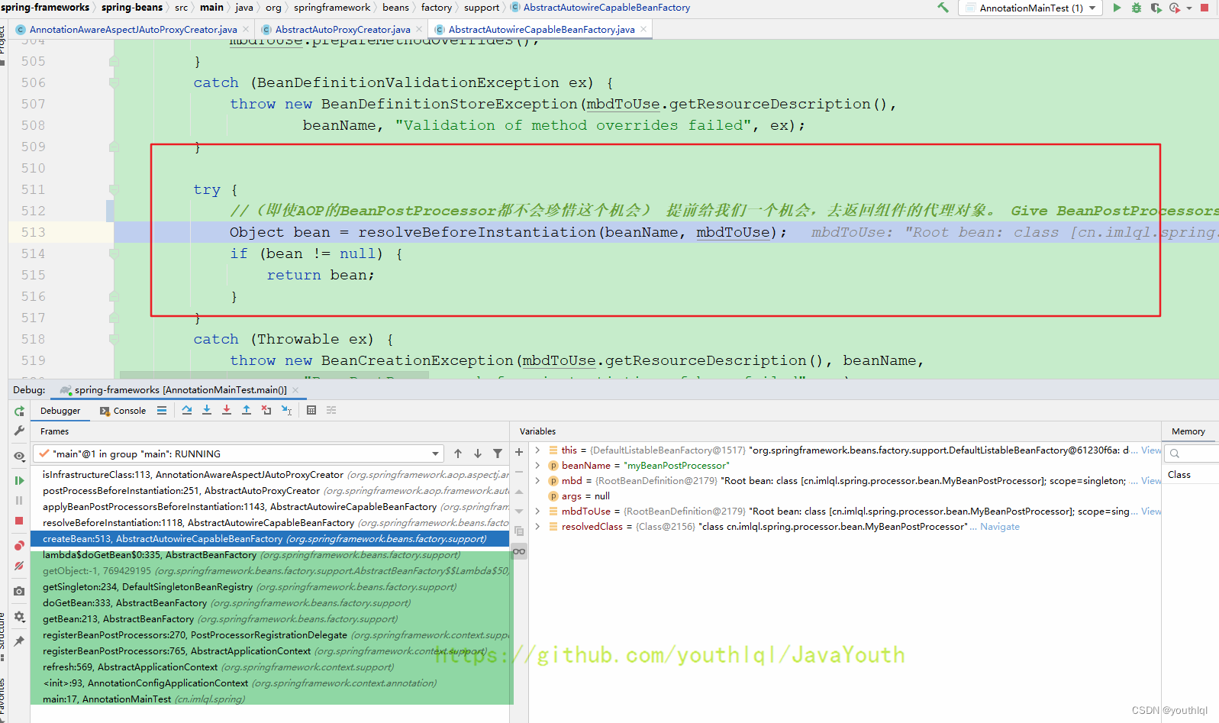The height and width of the screenshot is (723, 1219).
Task: Click the Memory panel search field
Action: tap(1192, 453)
